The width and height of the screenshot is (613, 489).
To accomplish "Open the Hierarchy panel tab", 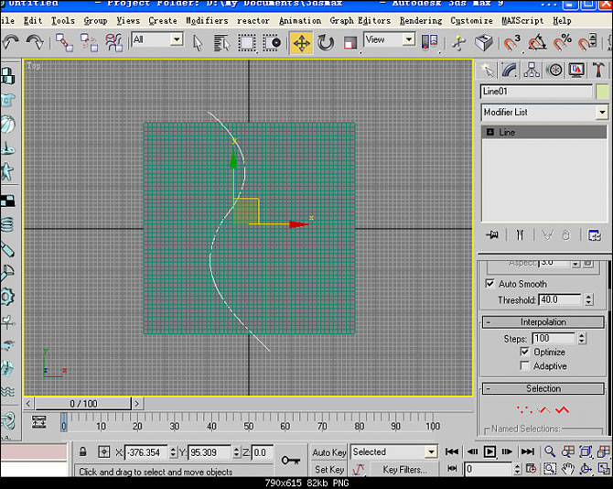I will coord(532,70).
